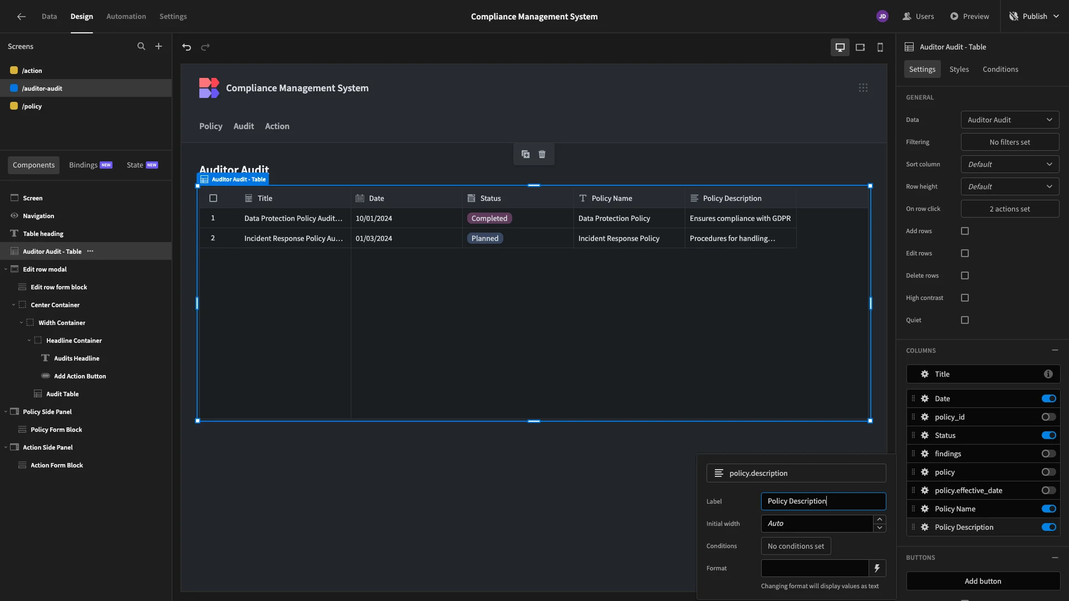
Task: Open Status column settings gear
Action: 925,435
